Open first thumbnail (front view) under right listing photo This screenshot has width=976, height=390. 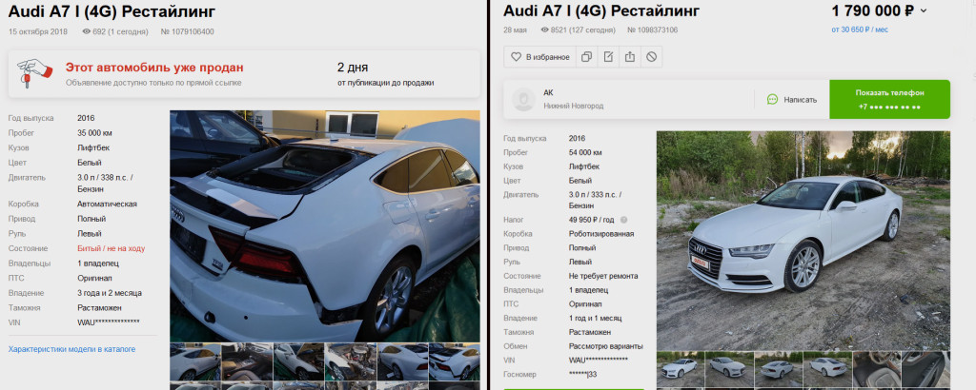681,369
